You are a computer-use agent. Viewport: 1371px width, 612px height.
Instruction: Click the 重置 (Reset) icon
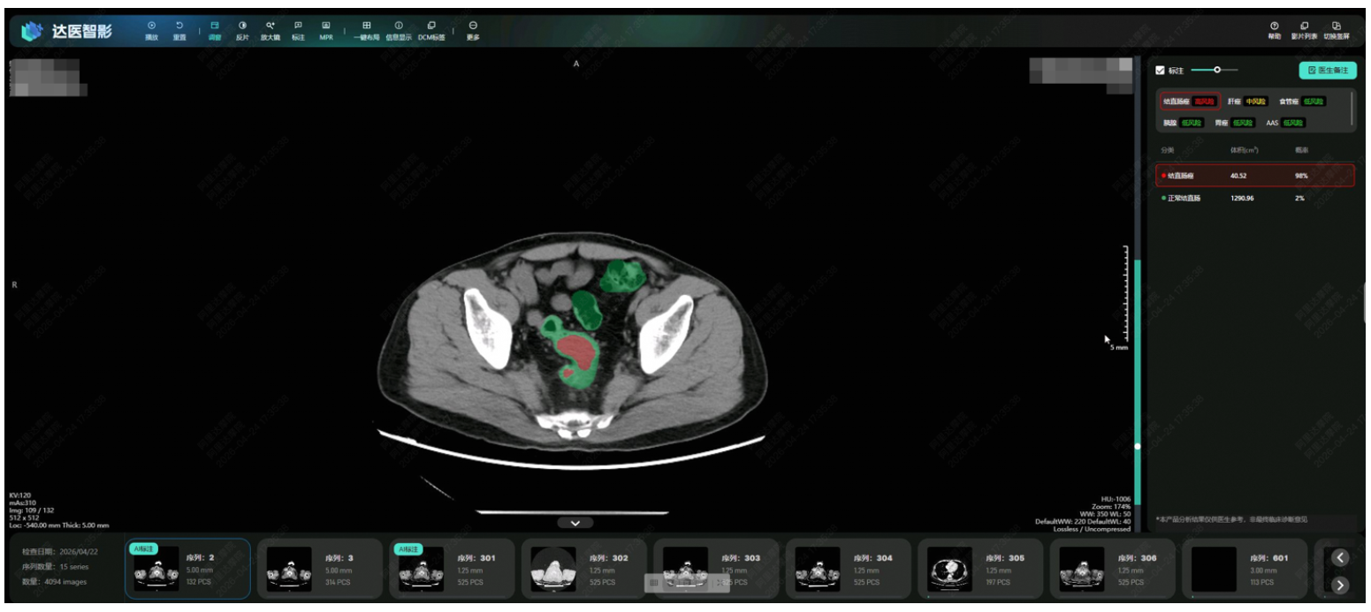179,30
